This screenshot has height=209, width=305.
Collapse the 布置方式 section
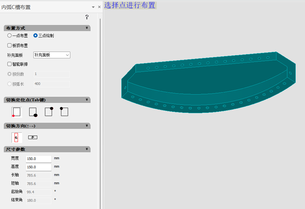click(x=87, y=28)
